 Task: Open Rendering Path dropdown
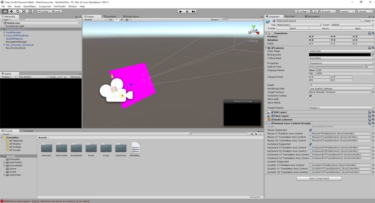[341, 89]
